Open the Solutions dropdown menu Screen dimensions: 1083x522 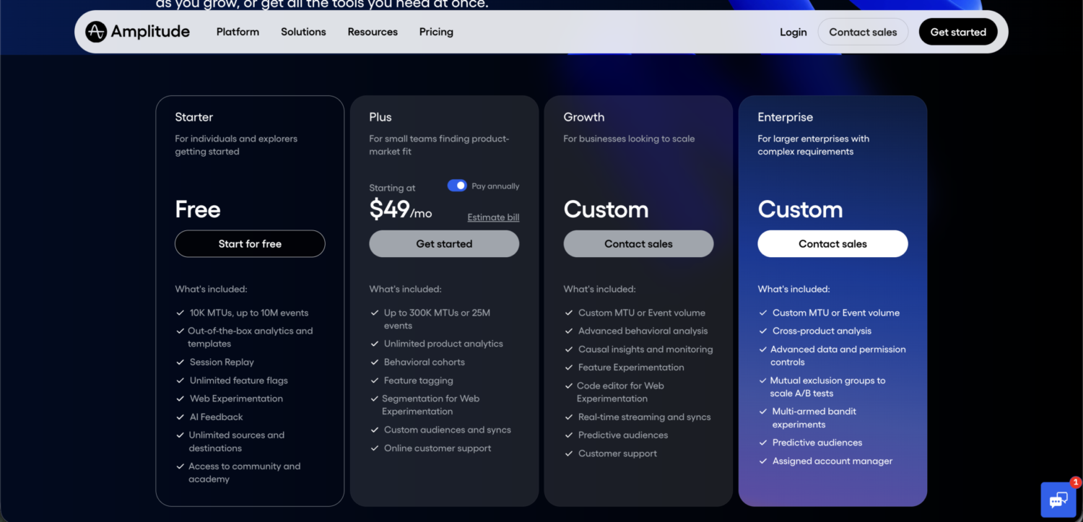303,32
